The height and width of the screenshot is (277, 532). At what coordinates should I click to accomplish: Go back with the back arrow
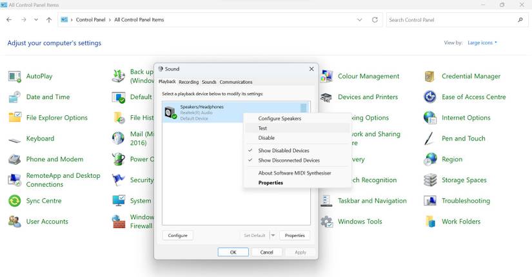click(9, 20)
